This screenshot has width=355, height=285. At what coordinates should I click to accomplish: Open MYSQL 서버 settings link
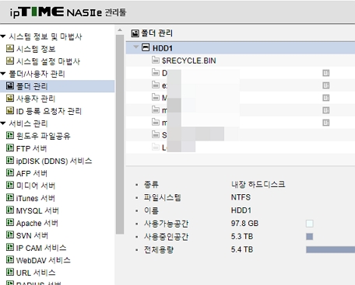point(37,210)
